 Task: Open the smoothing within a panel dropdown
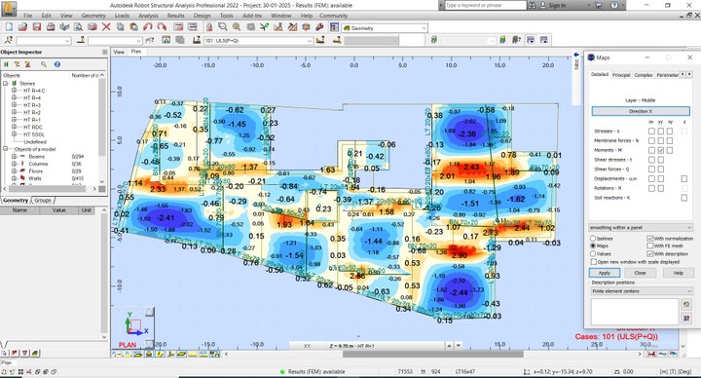[x=641, y=228]
